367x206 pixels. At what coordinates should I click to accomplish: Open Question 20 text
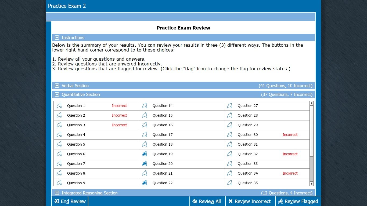(x=163, y=164)
